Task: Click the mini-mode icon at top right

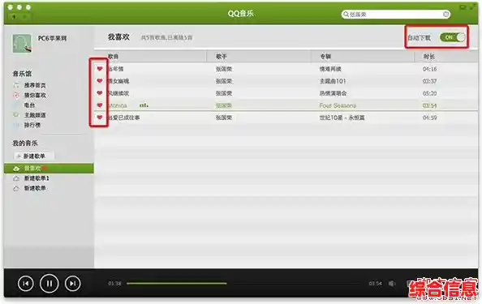Action: 462,7
